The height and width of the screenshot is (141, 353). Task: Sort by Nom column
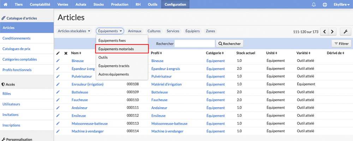[76, 53]
